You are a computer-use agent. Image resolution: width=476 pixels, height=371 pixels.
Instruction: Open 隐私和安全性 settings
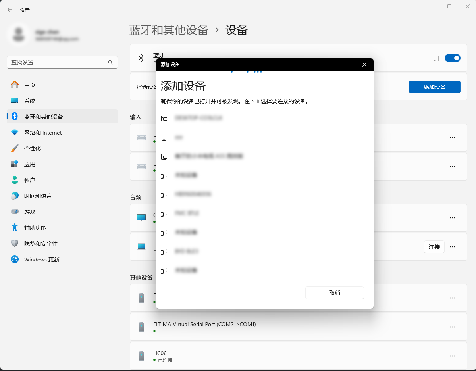(x=40, y=244)
